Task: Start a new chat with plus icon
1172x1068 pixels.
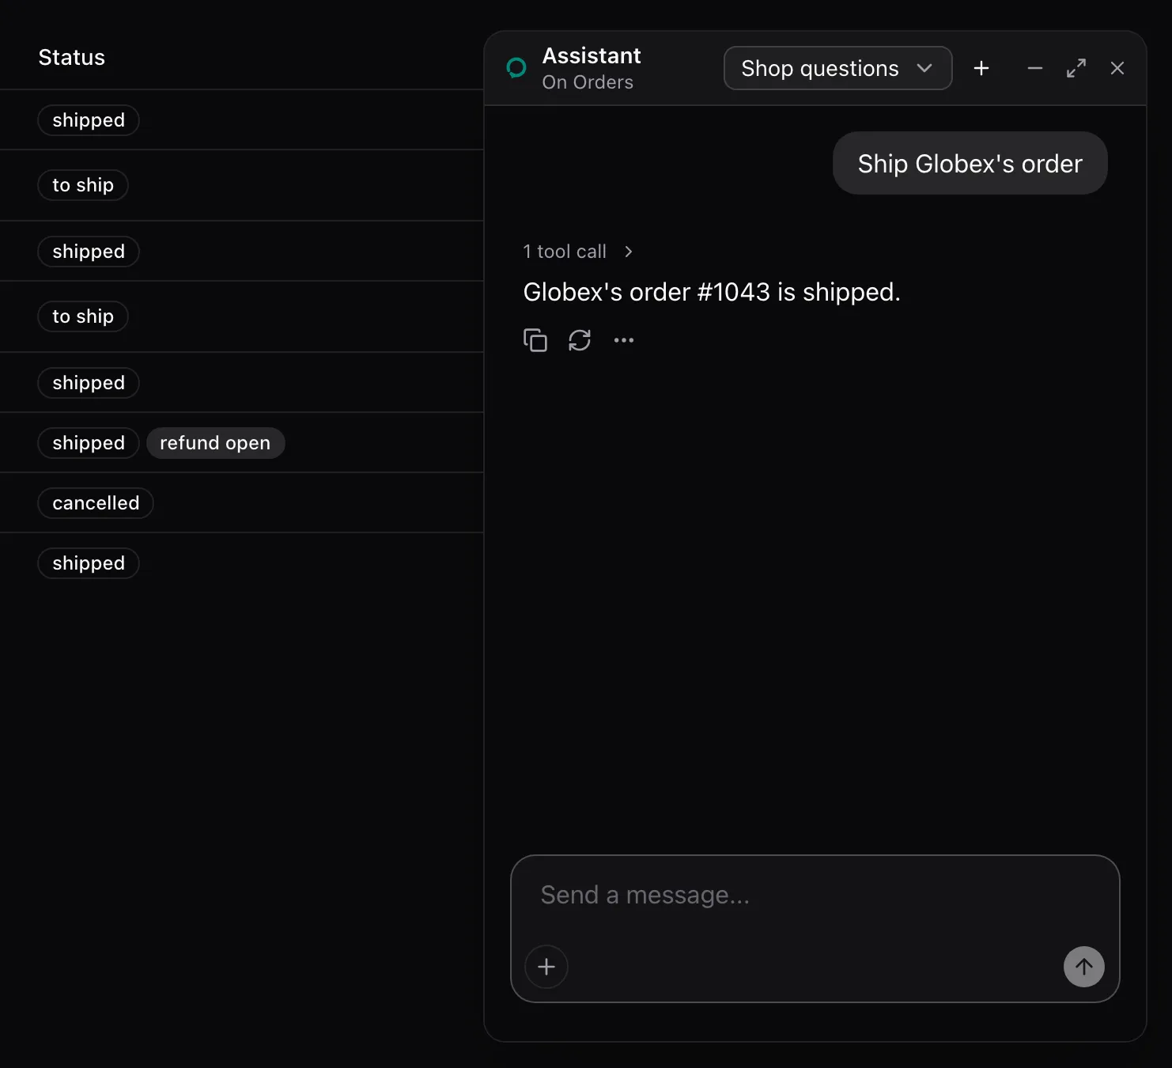Action: (x=981, y=68)
